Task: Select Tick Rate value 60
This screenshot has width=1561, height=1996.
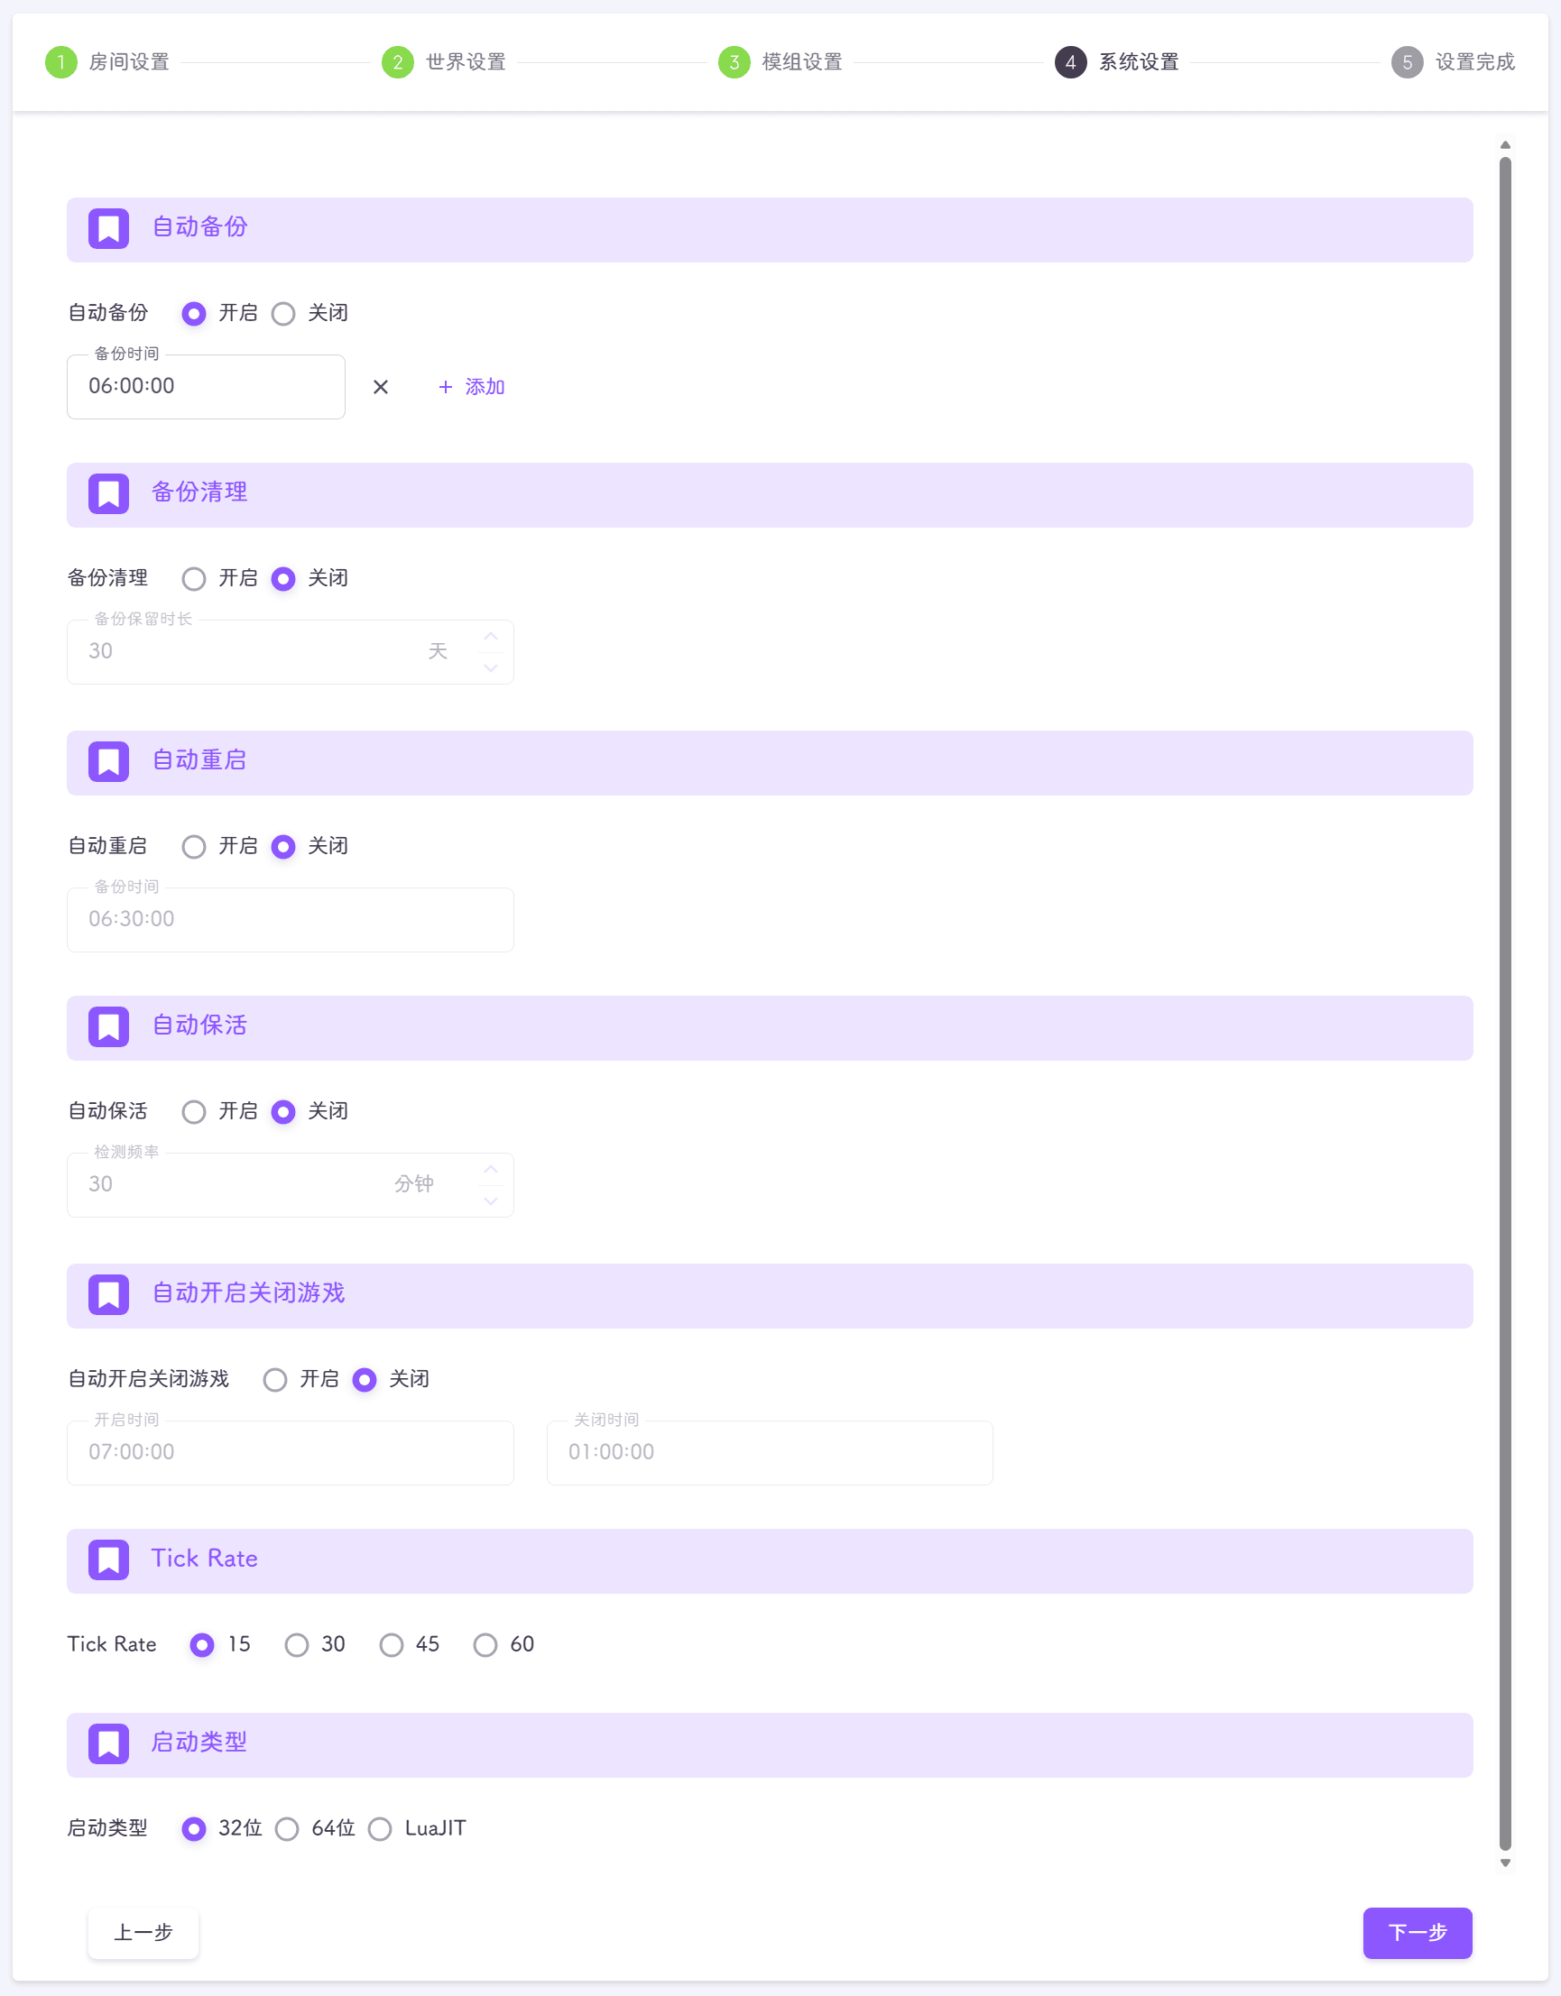Action: coord(485,1644)
